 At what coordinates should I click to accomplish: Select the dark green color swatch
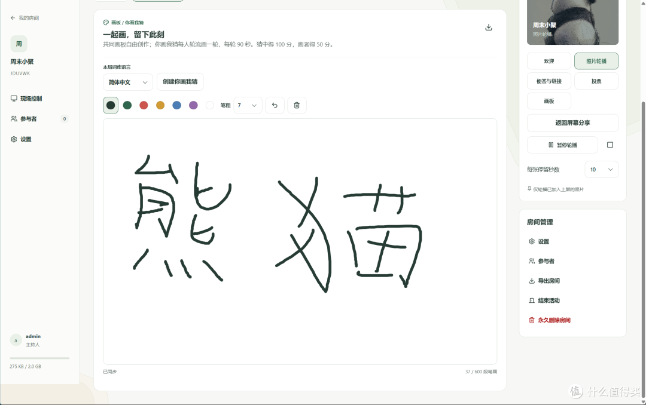[127, 105]
